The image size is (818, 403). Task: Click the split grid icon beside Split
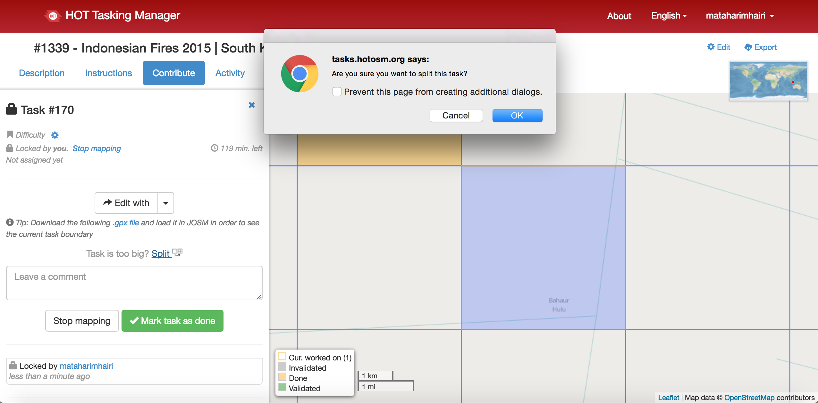[177, 253]
